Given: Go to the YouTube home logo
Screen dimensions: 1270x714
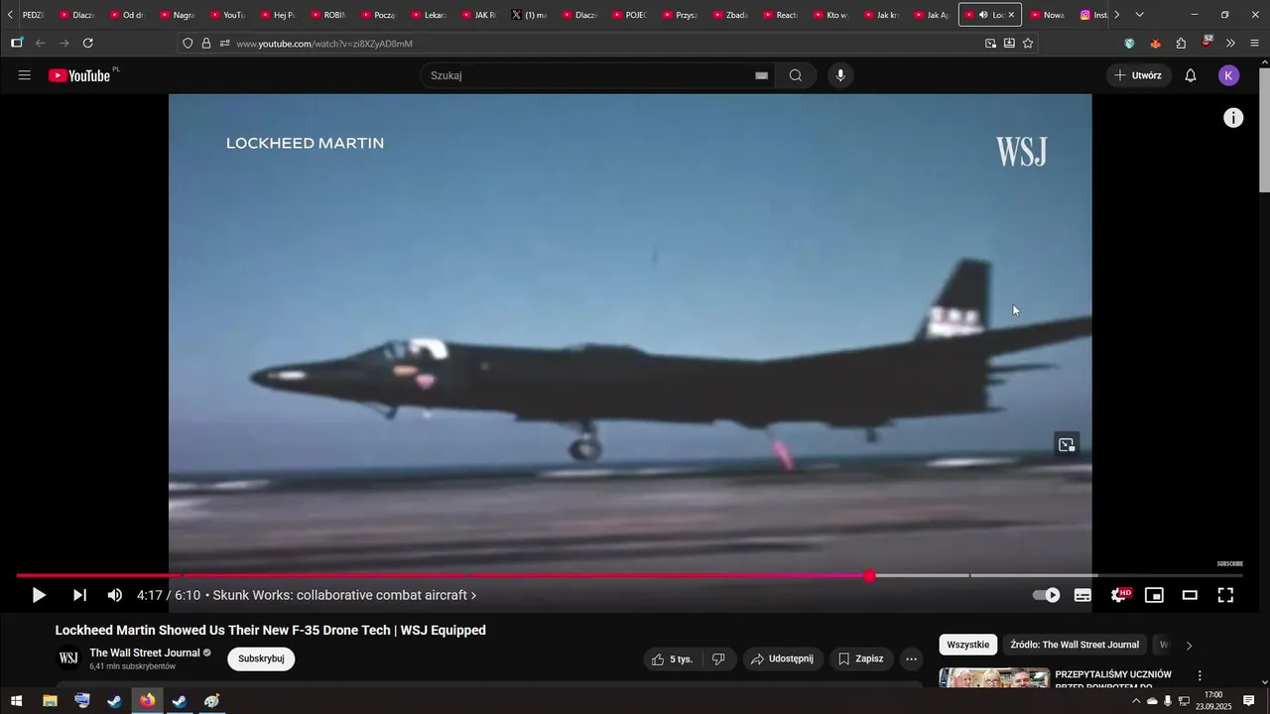Looking at the screenshot, I should pos(79,75).
